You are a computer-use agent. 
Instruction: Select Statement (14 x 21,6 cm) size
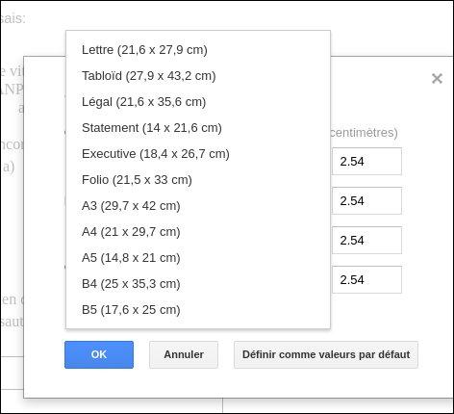[198, 128]
